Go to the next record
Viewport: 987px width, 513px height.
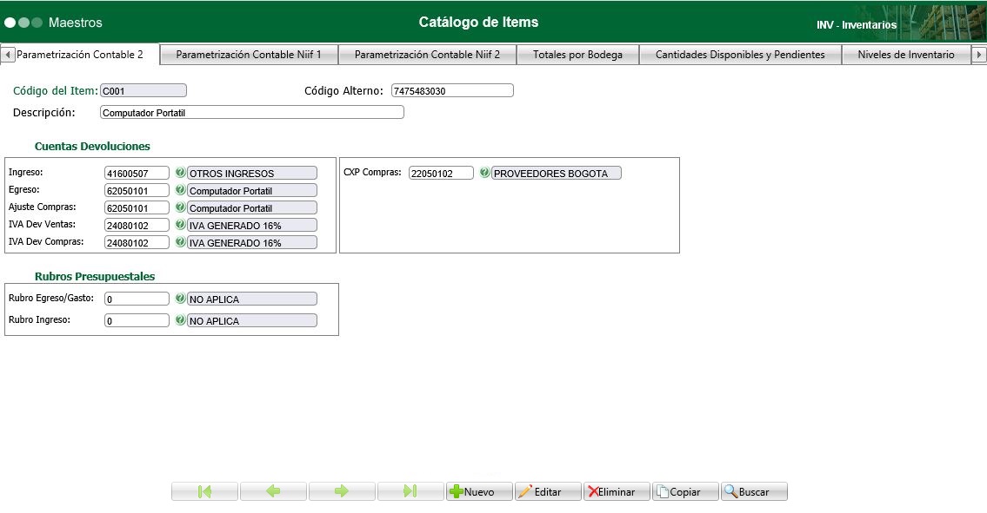click(x=342, y=491)
